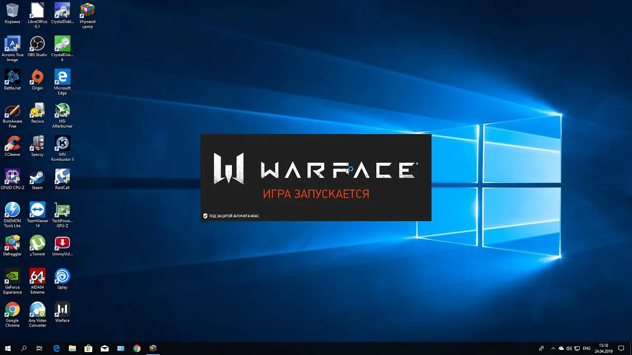Screen dimensions: 632x355
Task: Open Игровой центр desktop icon
Action: (x=87, y=16)
